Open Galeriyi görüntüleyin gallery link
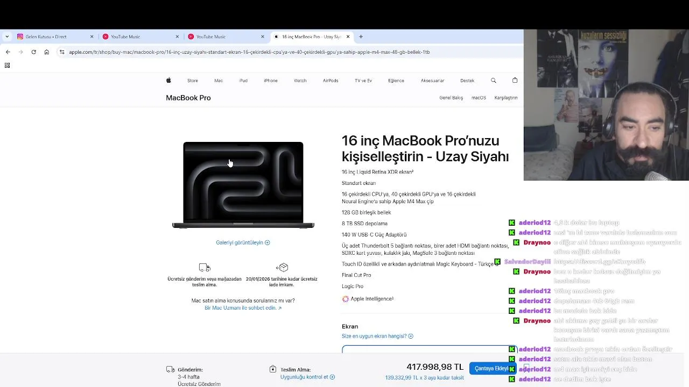 tap(243, 242)
